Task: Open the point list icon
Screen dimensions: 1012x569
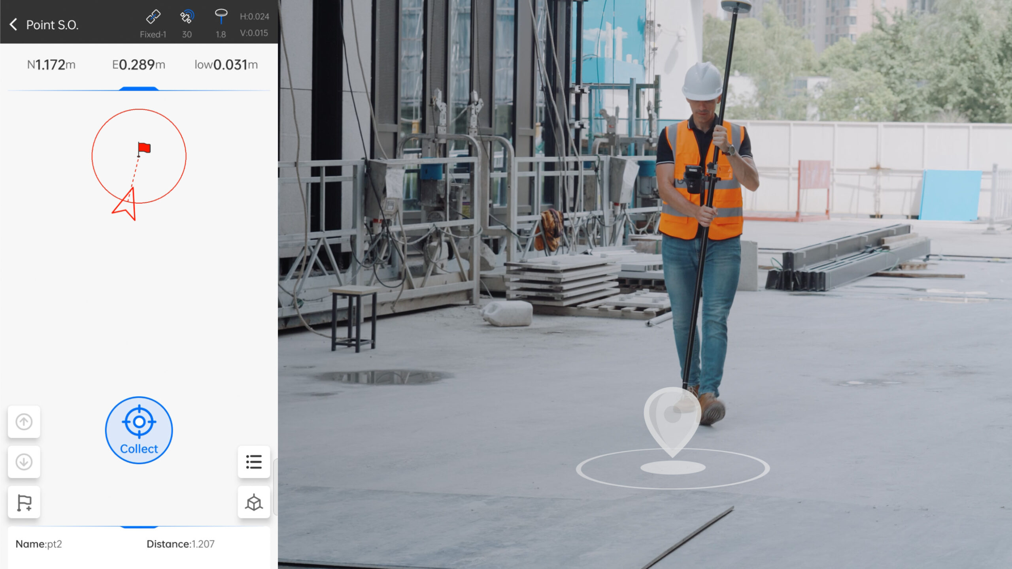Action: 254,462
